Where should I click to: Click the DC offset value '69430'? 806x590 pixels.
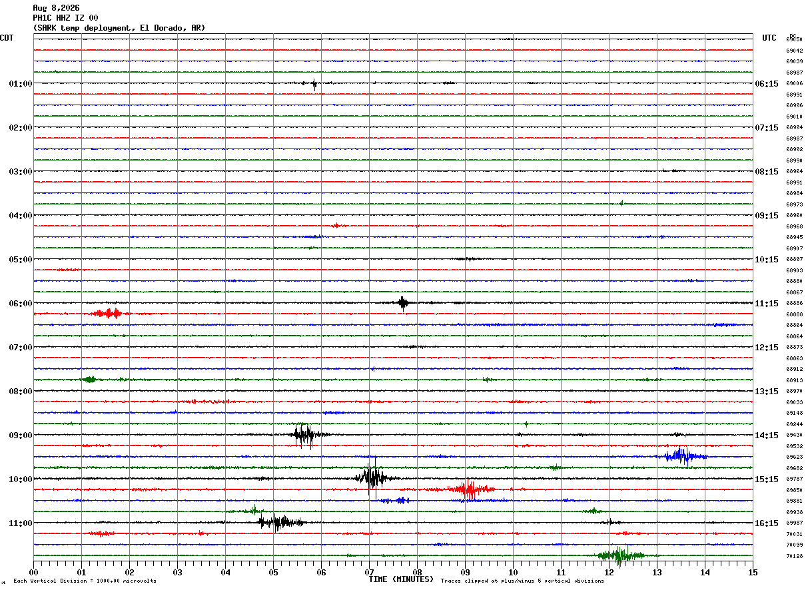[x=794, y=436]
